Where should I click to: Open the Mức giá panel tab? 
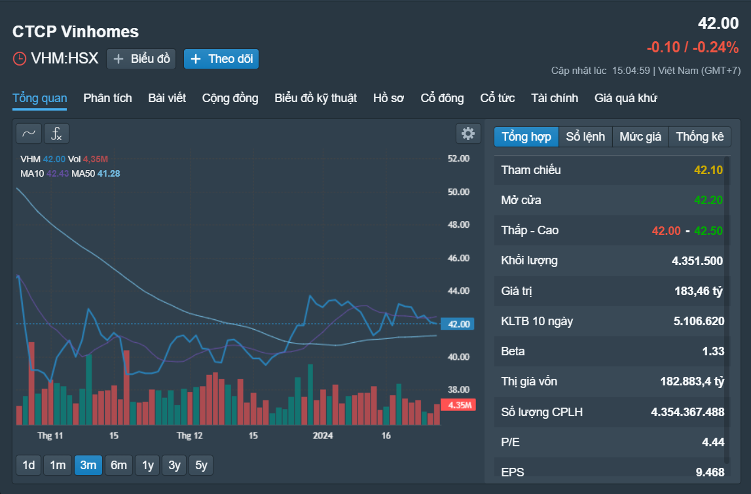(640, 137)
